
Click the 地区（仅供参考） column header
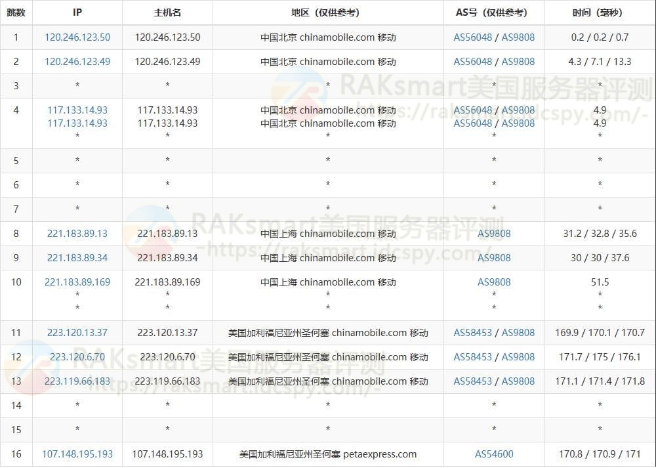pyautogui.click(x=328, y=12)
